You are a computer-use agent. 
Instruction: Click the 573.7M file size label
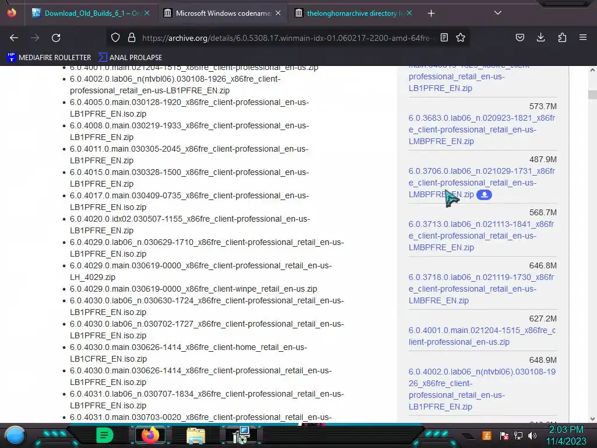(x=543, y=106)
